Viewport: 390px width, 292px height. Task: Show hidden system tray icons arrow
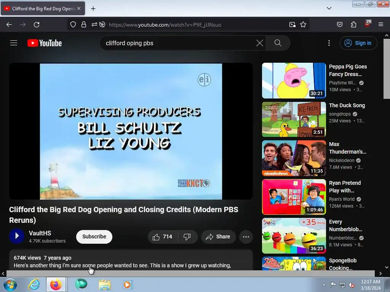[x=324, y=285]
